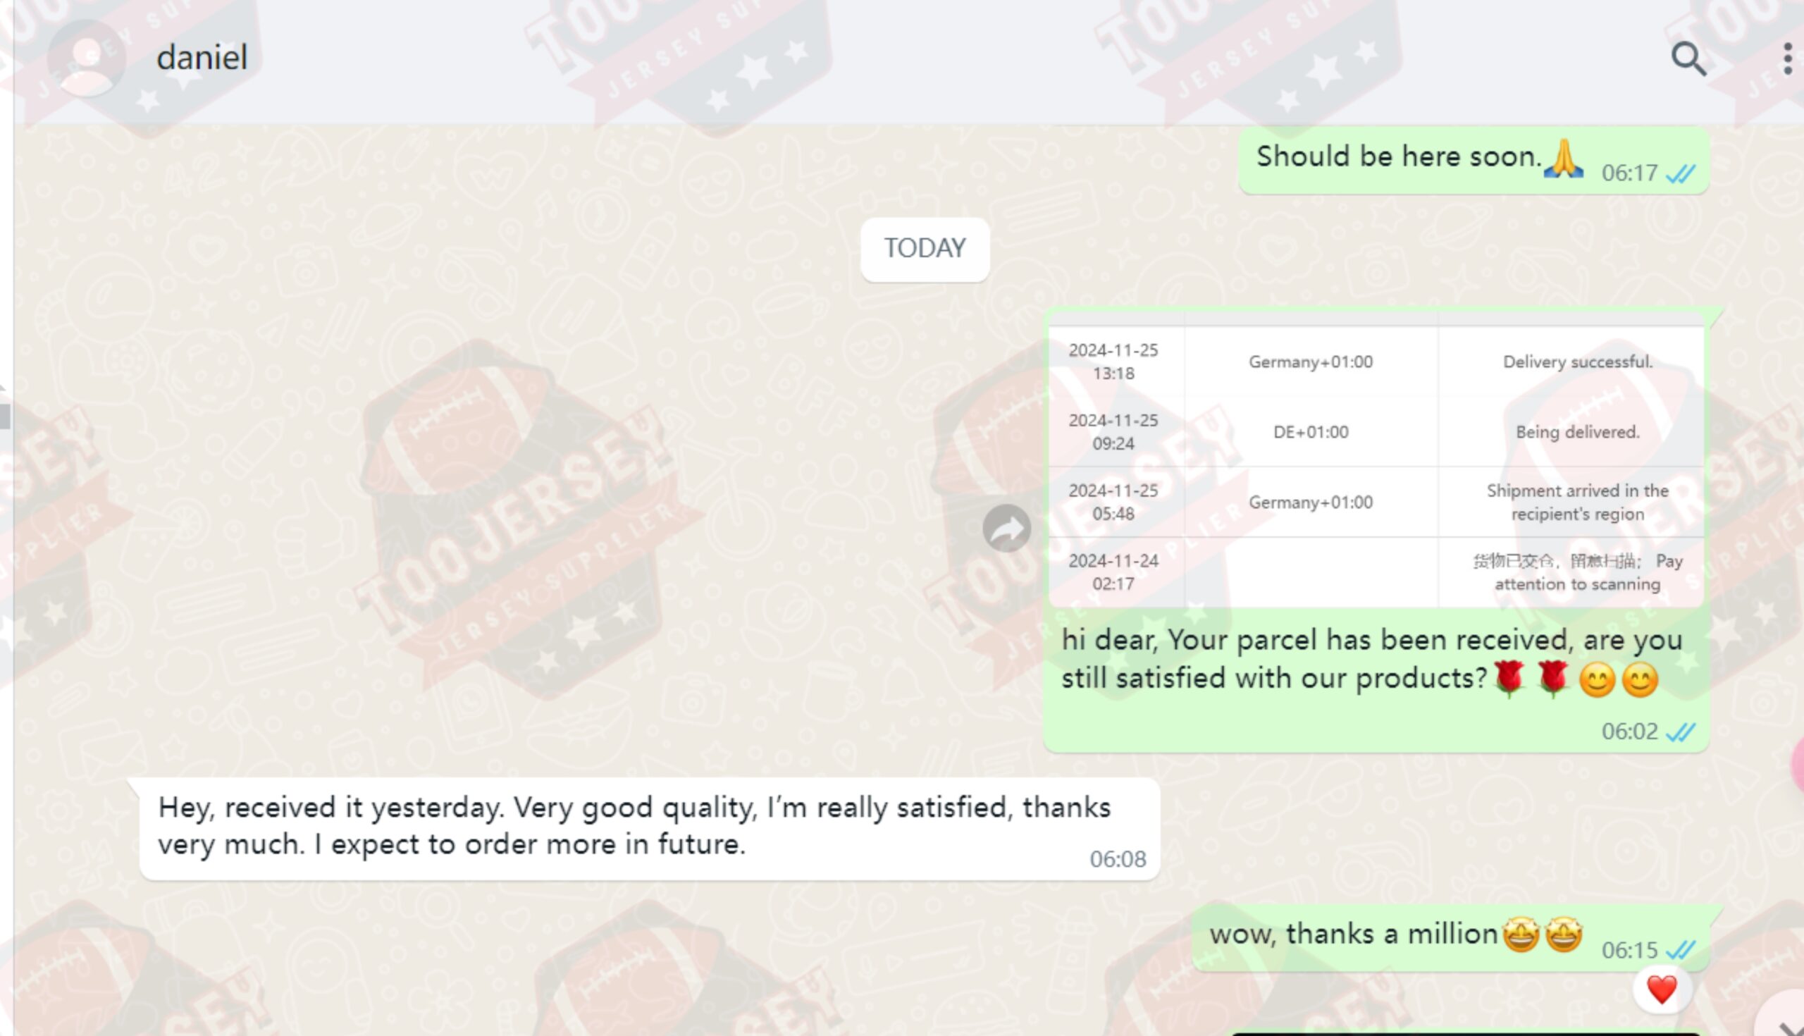Viewport: 1804px width, 1036px height.
Task: Click the red heart reaction
Action: coord(1662,989)
